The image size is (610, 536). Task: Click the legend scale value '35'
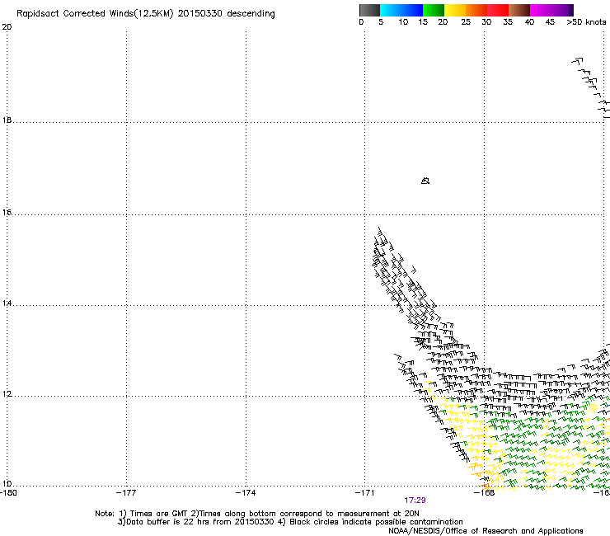click(x=508, y=22)
